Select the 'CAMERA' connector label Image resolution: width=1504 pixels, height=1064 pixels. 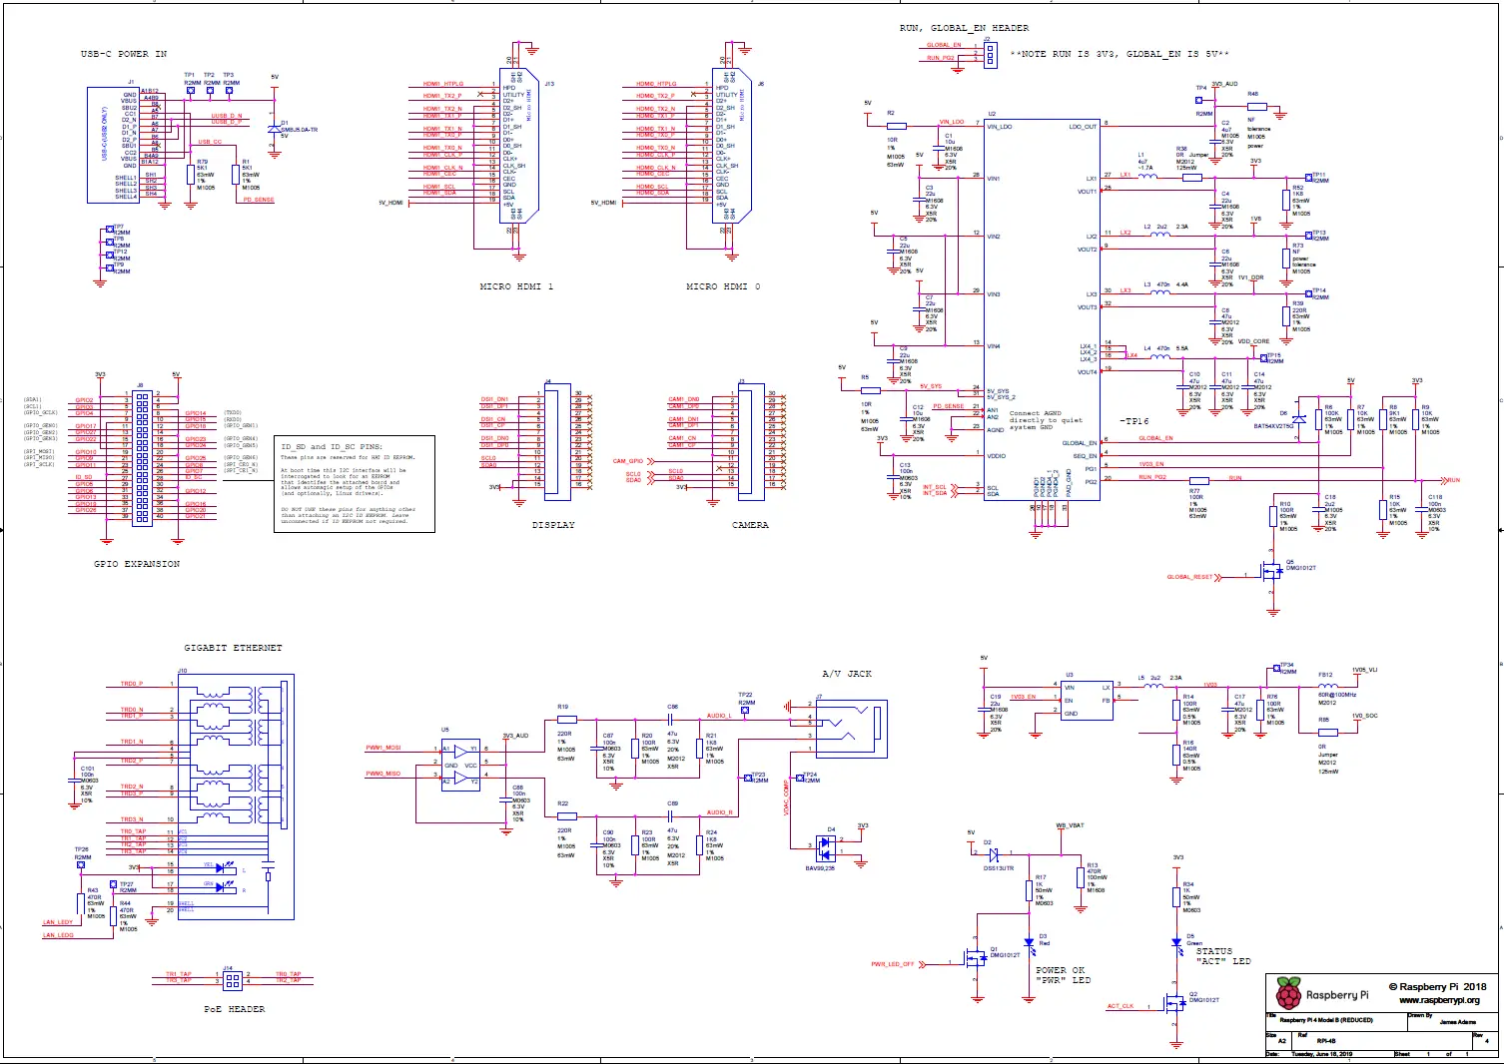tap(750, 525)
